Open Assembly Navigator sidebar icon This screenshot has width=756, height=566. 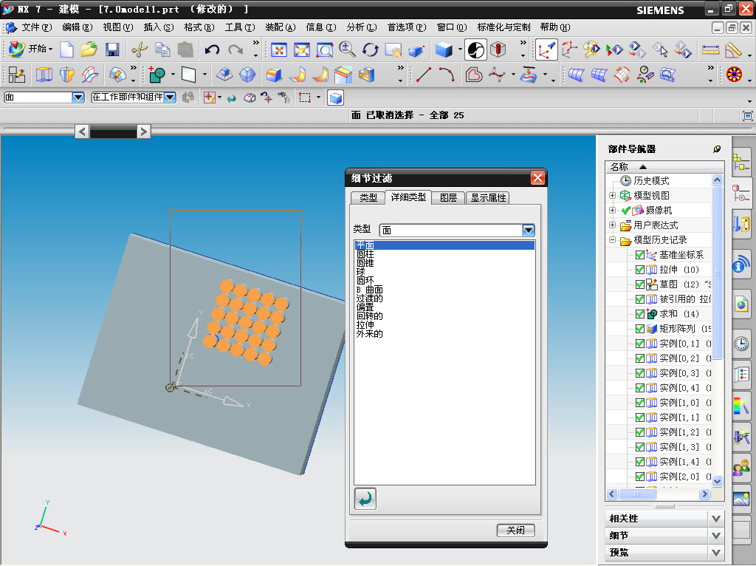point(741,163)
